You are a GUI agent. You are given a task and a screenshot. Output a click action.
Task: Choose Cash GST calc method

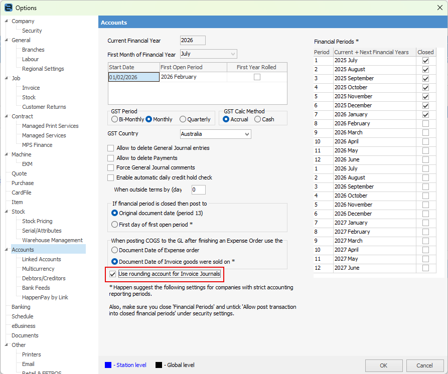coord(257,119)
